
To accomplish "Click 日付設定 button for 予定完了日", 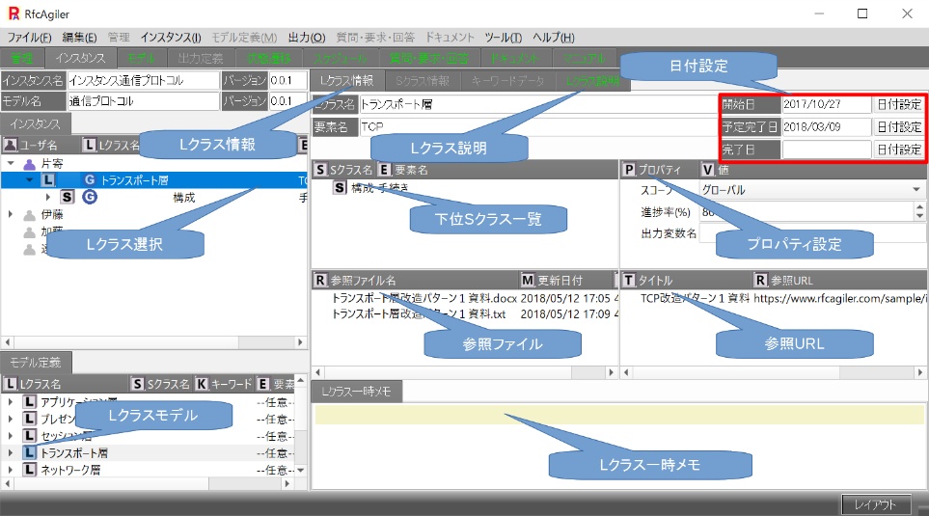I will (898, 126).
